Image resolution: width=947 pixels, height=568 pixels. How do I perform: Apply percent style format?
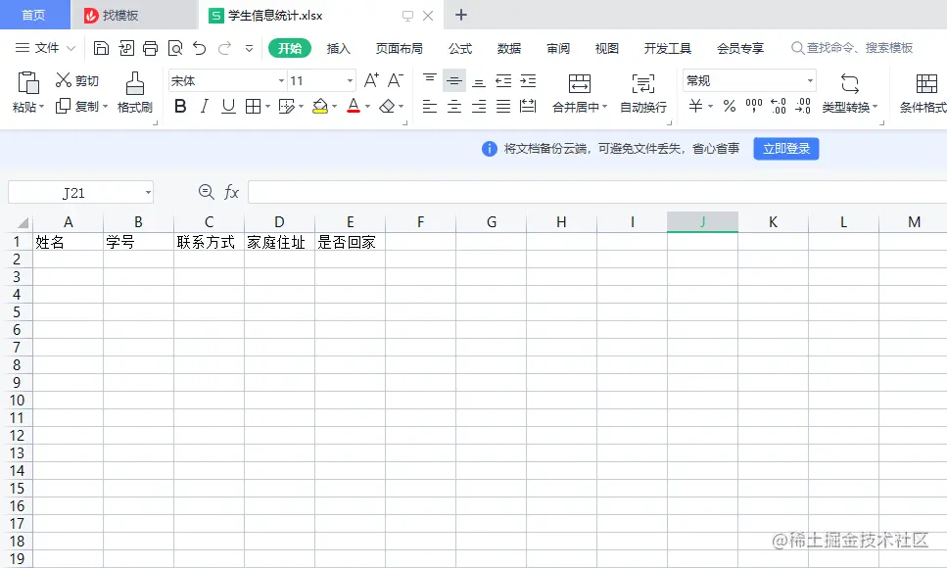(x=730, y=107)
